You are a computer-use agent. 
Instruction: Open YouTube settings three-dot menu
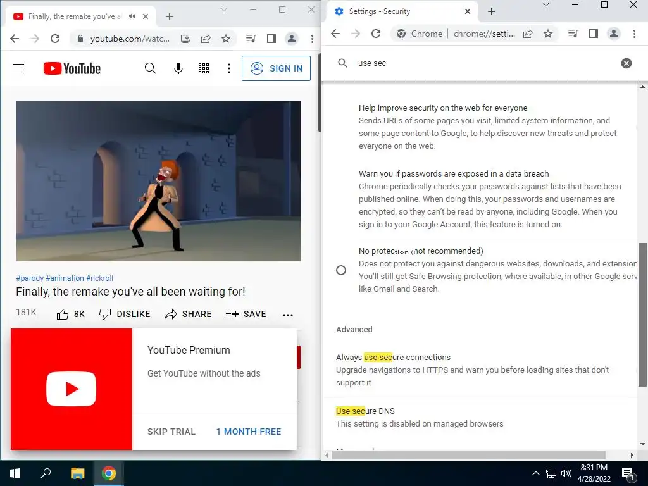(228, 68)
